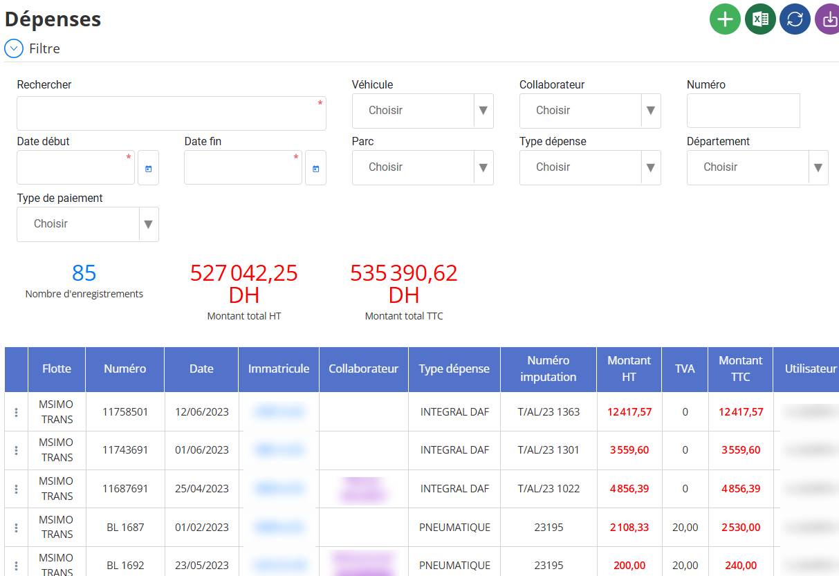Image resolution: width=839 pixels, height=576 pixels.
Task: Export expenses with the Excel icon
Action: tap(760, 19)
